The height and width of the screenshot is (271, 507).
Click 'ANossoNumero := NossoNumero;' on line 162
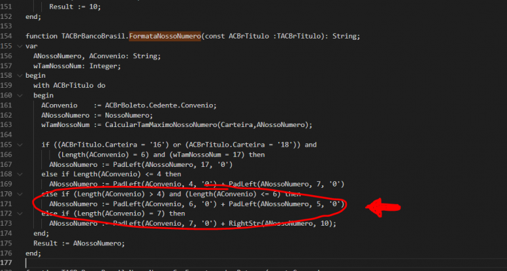click(97, 115)
